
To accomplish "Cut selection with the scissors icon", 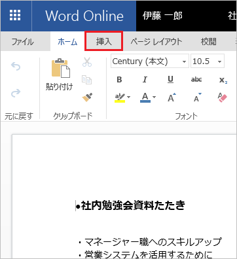I will click(x=87, y=61).
